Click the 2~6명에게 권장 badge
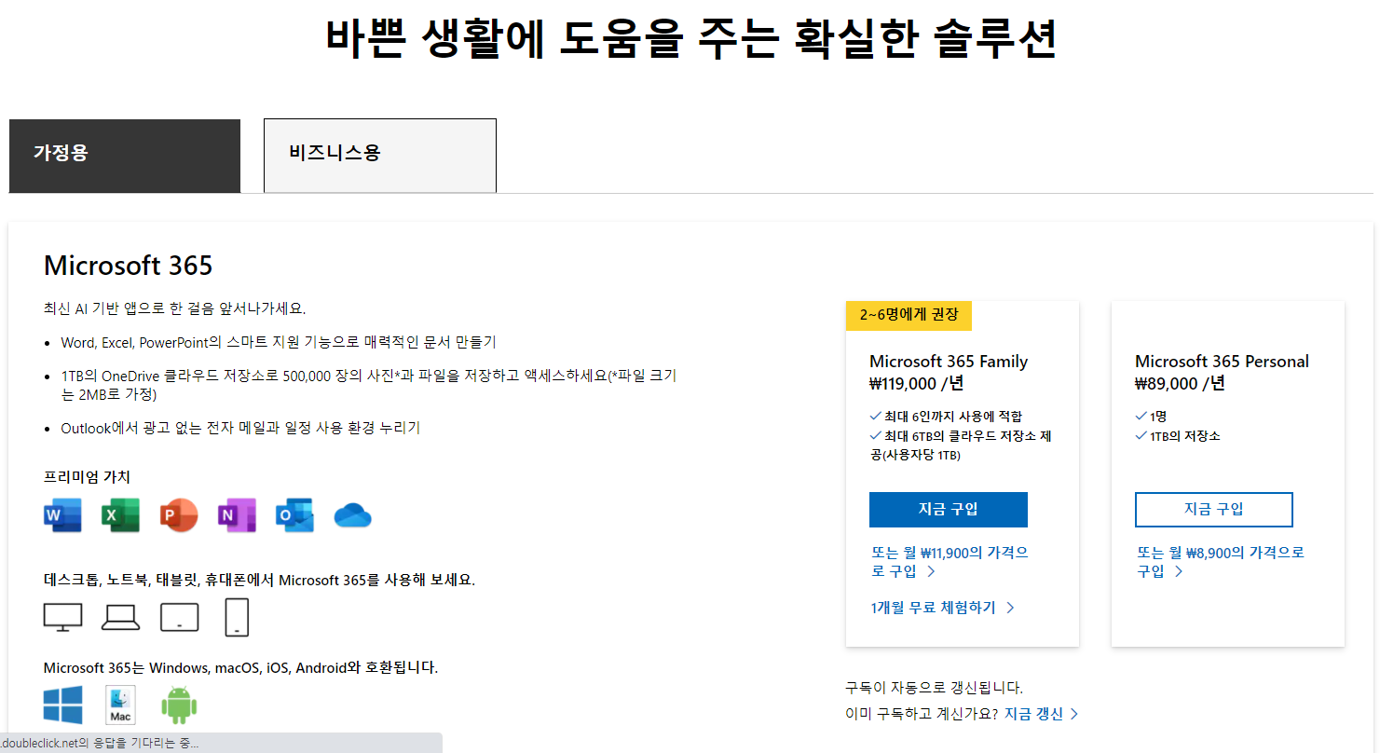 [x=909, y=315]
